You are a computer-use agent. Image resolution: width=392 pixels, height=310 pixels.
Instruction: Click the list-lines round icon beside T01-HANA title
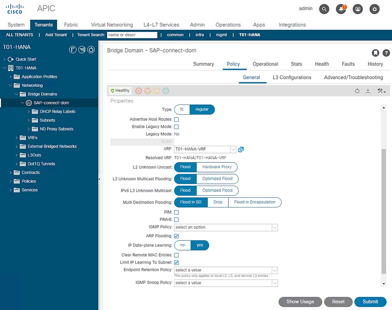point(82,50)
